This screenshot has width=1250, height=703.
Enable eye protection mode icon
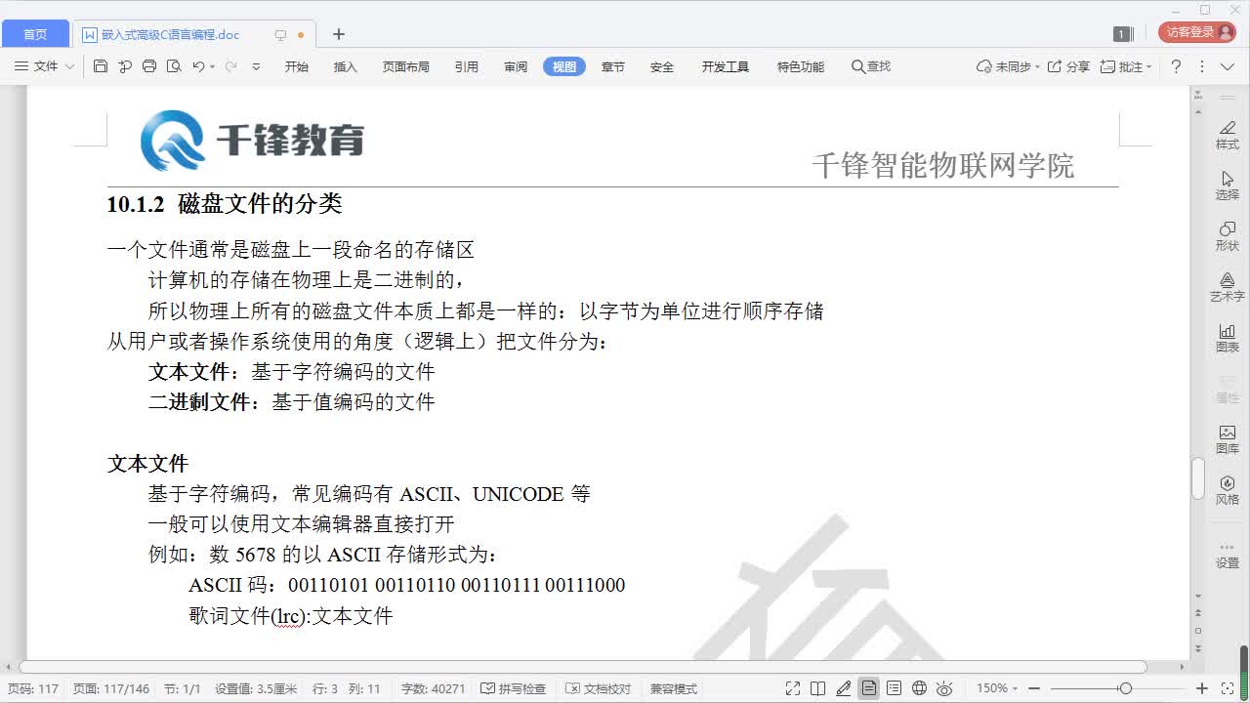click(944, 688)
